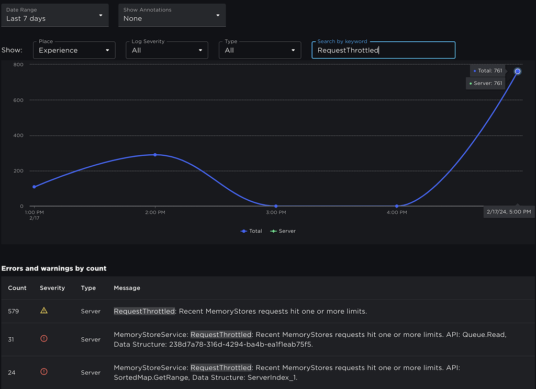Click the chart data point at 2:00 PM
Viewport: 536px width, 389px height.
155,155
